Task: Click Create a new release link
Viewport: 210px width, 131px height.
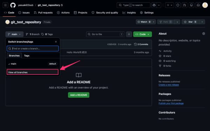Action: coord(169,85)
